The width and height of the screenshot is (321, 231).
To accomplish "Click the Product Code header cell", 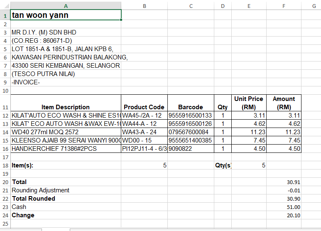I will (x=145, y=103).
